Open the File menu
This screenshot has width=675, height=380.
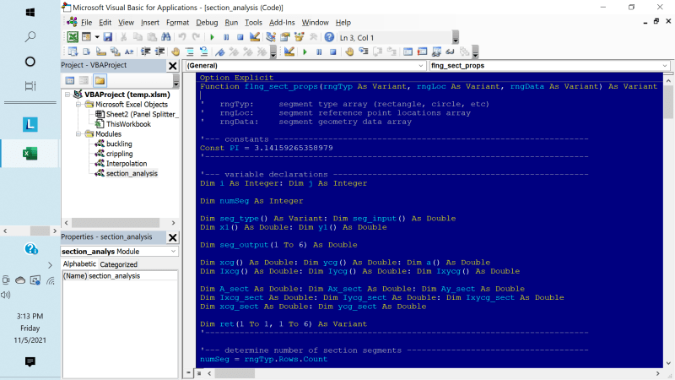[x=86, y=23]
